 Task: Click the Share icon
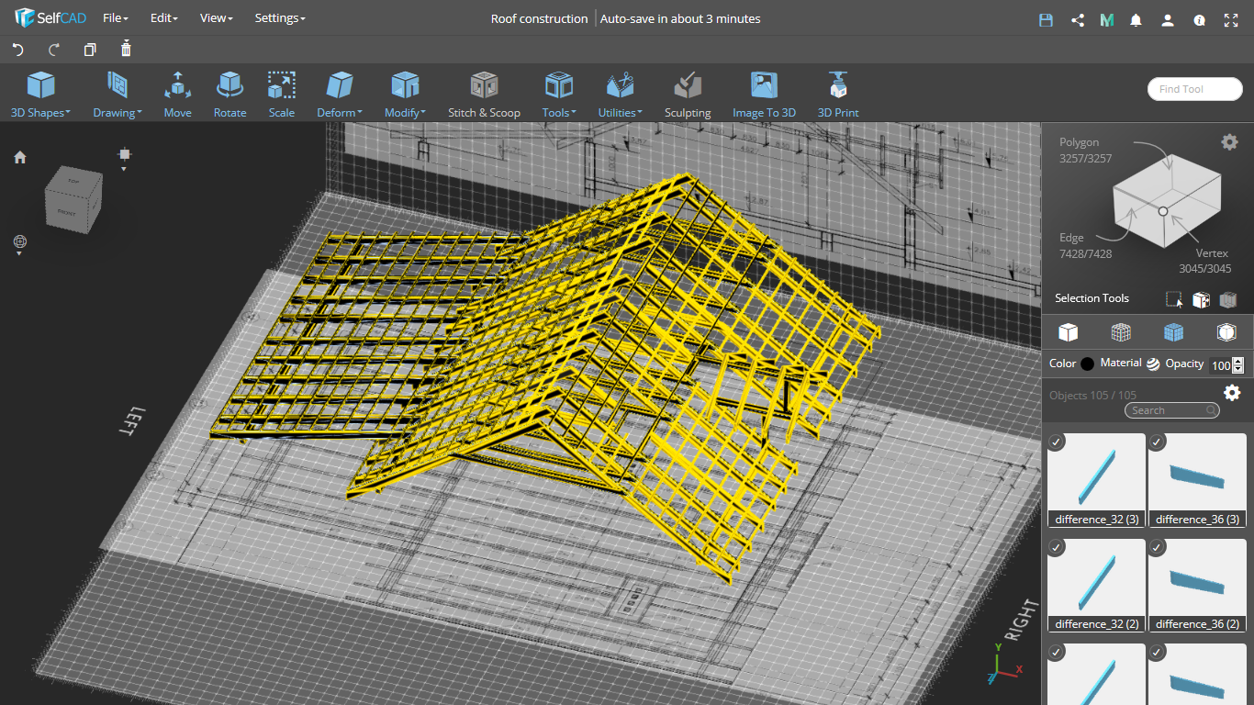click(1078, 19)
